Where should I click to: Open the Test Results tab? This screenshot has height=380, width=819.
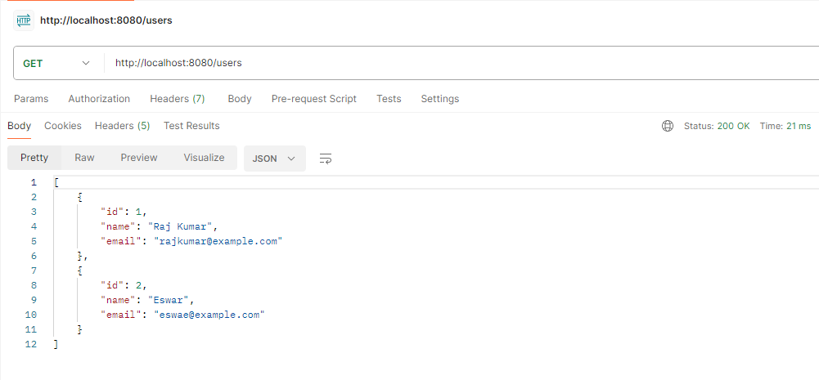click(191, 126)
